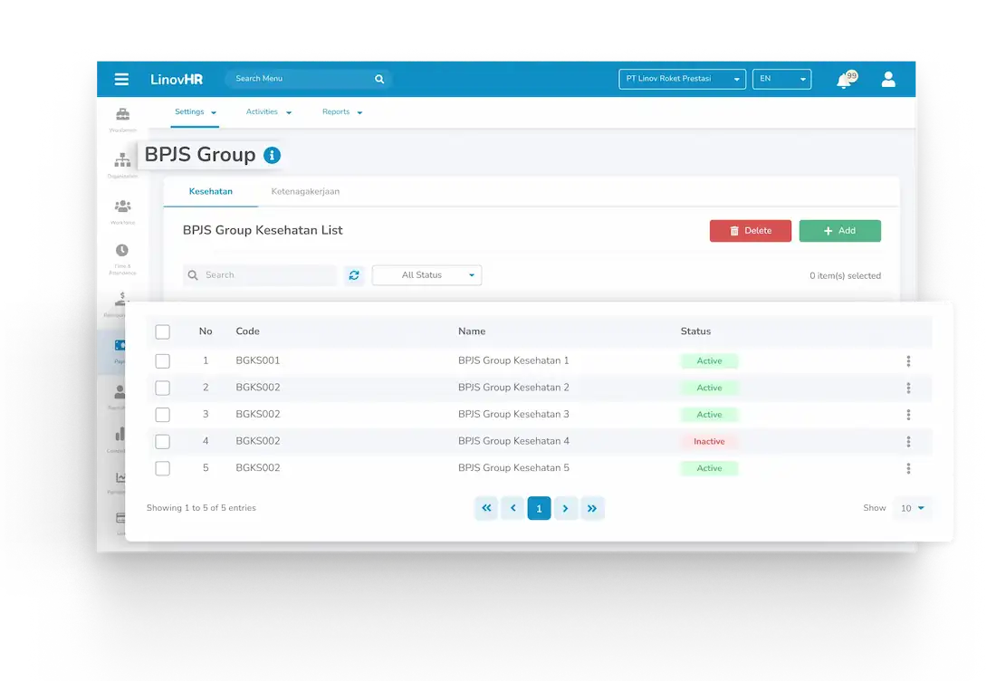Open the PT Linov Roket Prestasi company selector
Screen dimensions: 996x681
point(681,79)
